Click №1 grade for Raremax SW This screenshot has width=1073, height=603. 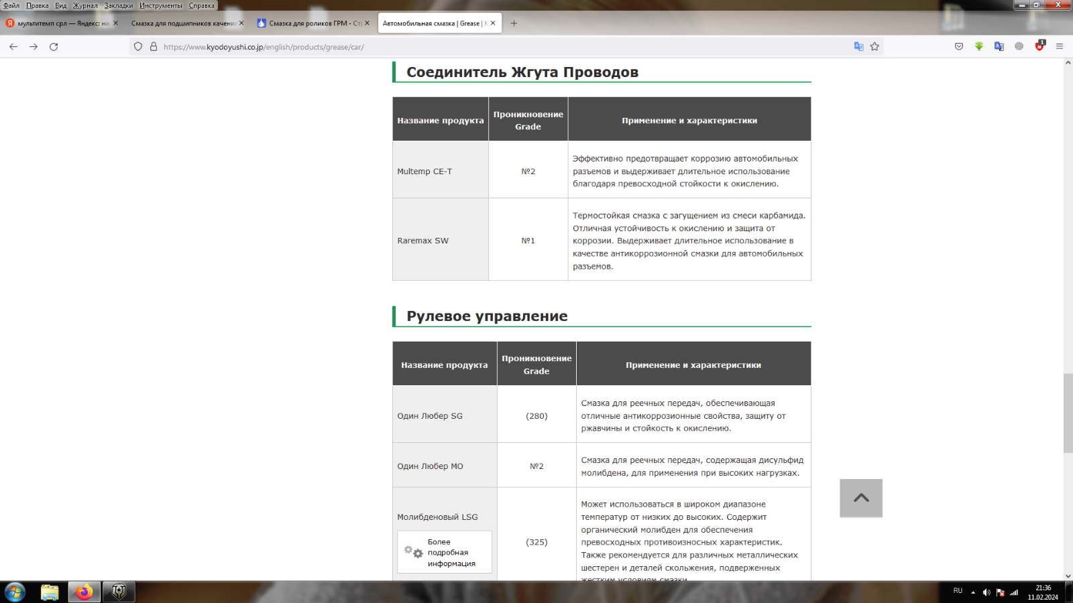[528, 241]
